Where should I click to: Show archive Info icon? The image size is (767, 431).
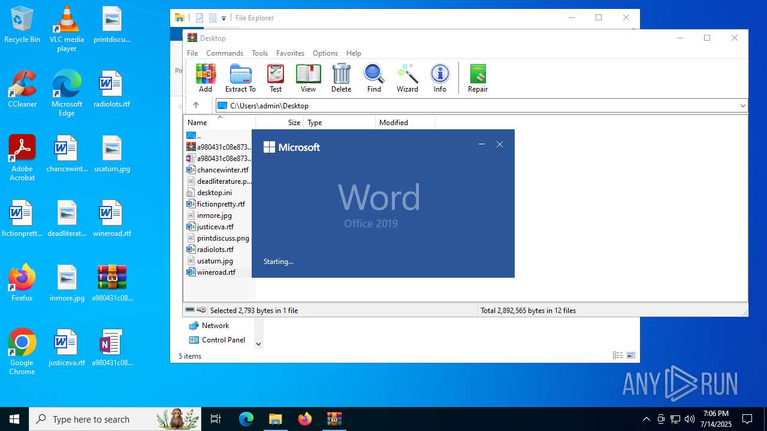point(440,78)
